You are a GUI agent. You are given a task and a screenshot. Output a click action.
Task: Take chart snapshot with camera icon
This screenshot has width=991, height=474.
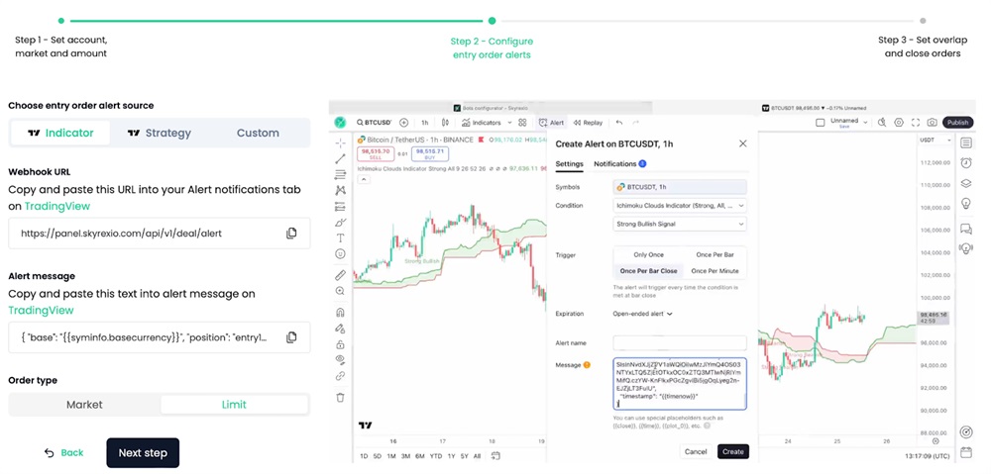point(932,123)
